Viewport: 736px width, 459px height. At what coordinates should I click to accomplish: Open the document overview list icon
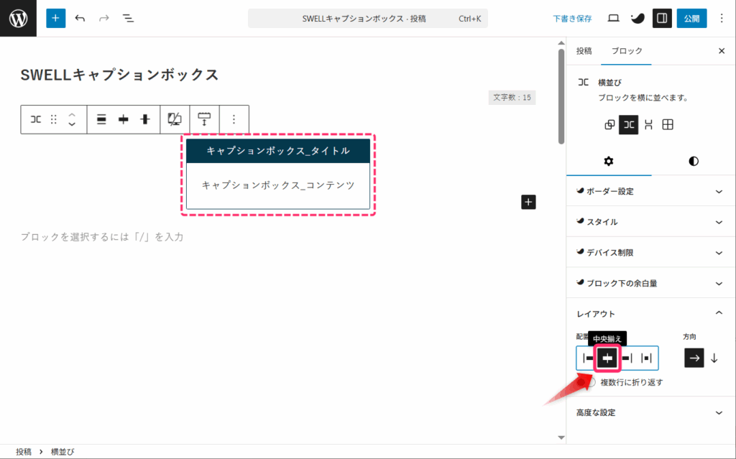[128, 18]
